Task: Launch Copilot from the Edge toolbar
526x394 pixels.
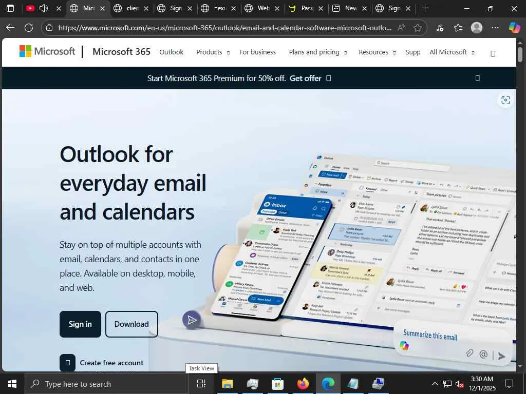Action: click(x=514, y=28)
